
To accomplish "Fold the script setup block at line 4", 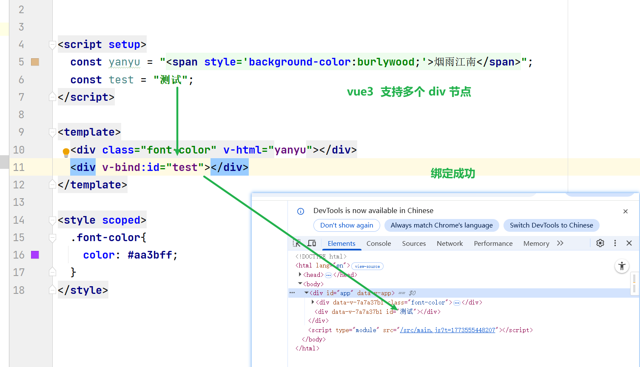I will [x=52, y=44].
